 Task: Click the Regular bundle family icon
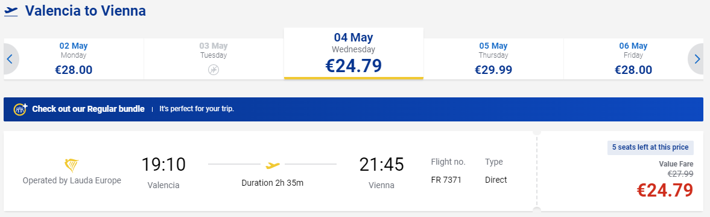[21, 109]
